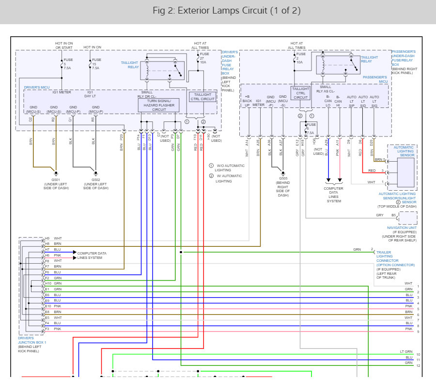
Task: Select the "+B BACK UP" terminal label
Action: coord(247,101)
